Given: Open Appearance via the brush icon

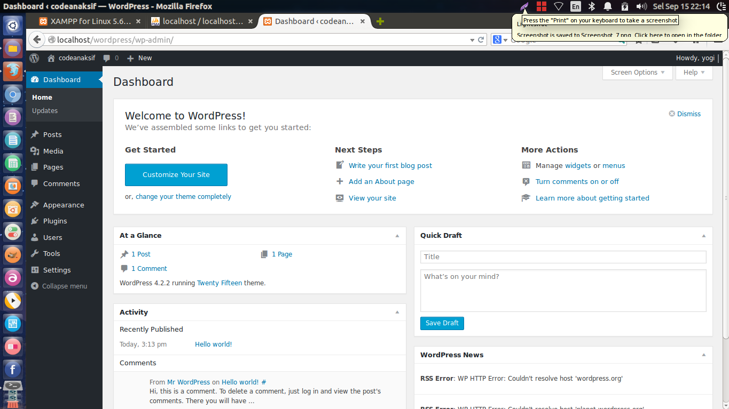Looking at the screenshot, I should (35, 204).
